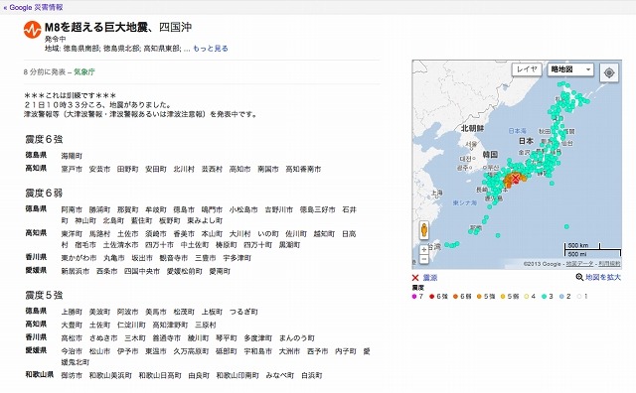Viewport: 636px width, 393px height.
Task: Click the town name 阿南市
Action: tap(72, 209)
